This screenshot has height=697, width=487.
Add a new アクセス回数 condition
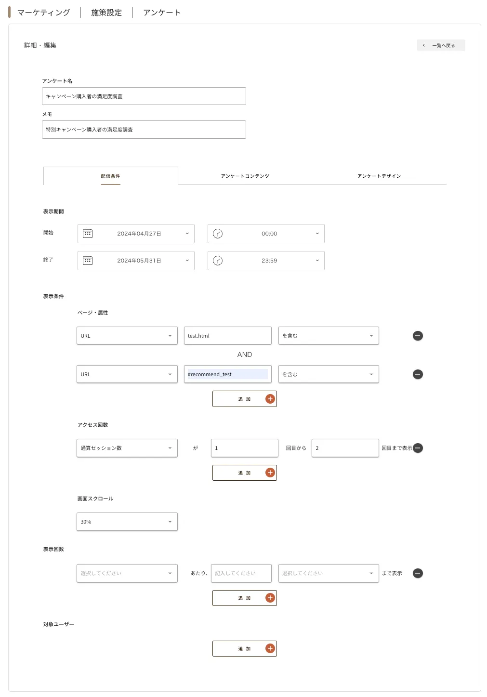tap(245, 473)
